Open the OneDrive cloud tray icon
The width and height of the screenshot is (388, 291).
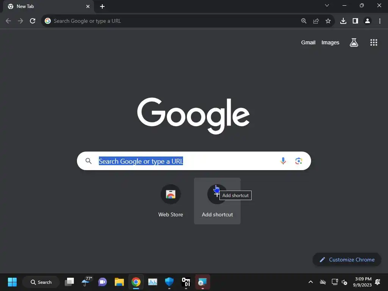click(x=323, y=282)
